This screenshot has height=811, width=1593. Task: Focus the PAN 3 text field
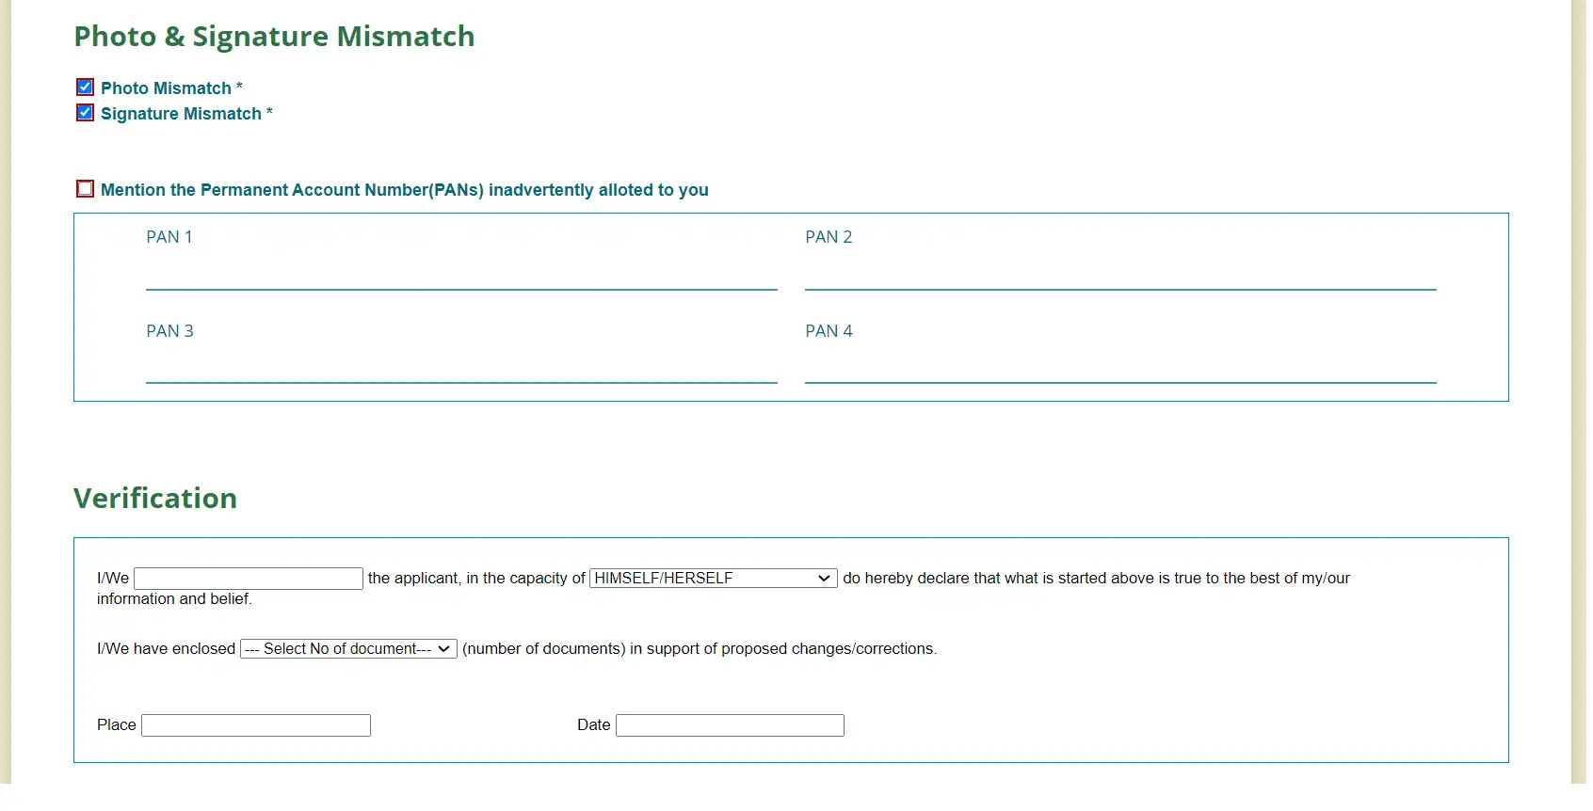(461, 366)
